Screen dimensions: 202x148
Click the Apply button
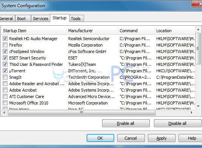(162, 138)
